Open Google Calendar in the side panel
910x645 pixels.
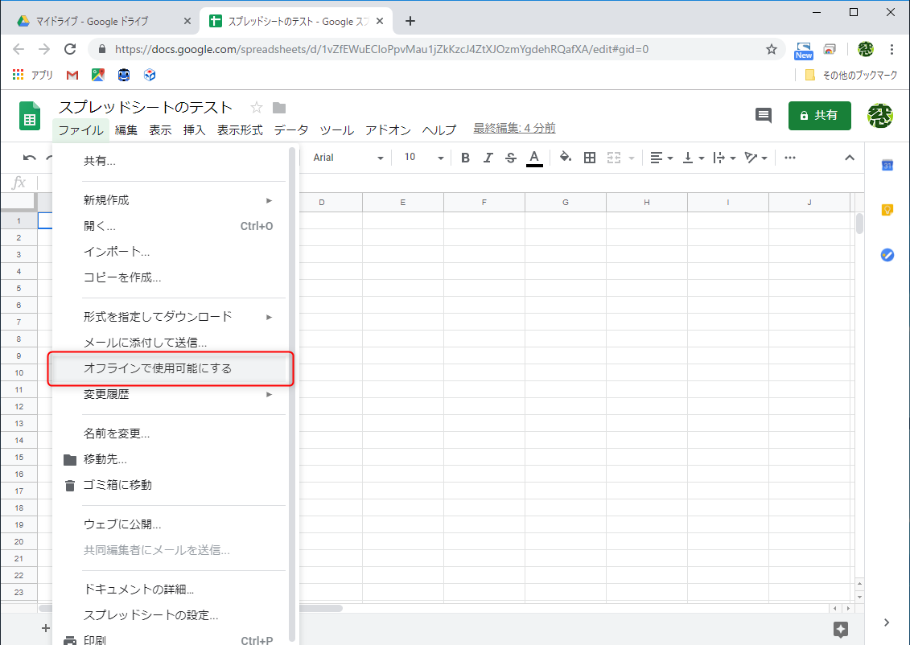[x=887, y=165]
